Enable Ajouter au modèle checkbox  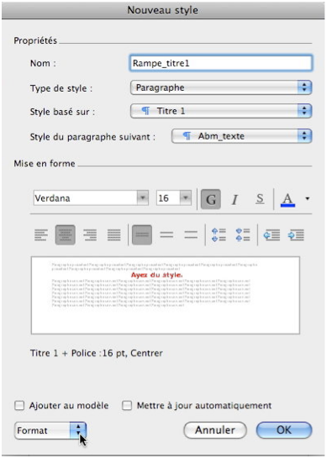19,406
